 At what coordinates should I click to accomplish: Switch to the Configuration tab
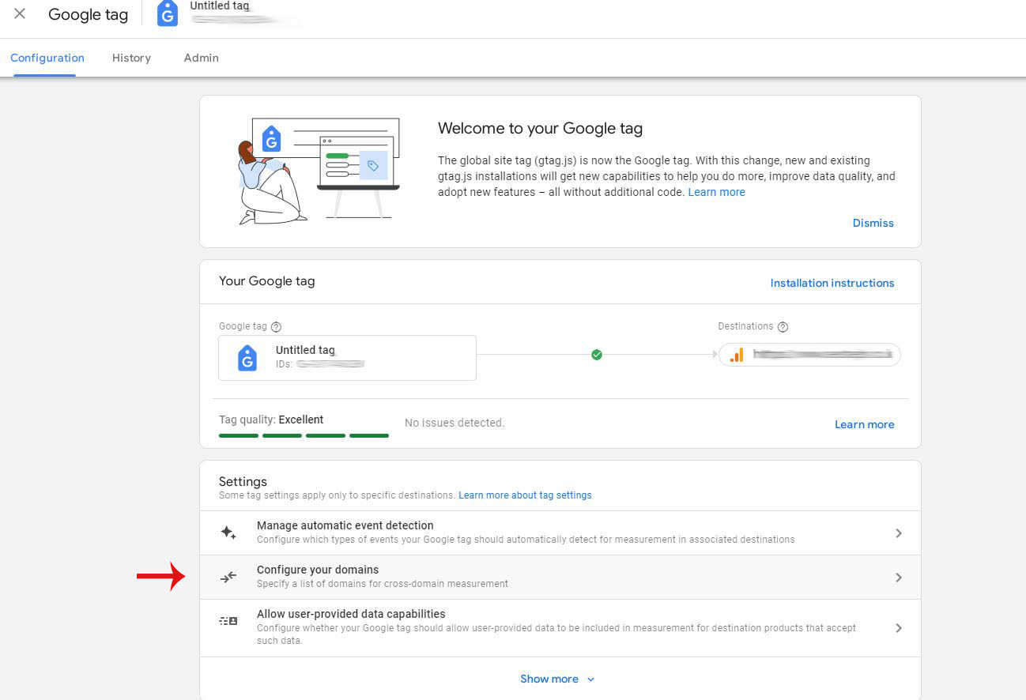pyautogui.click(x=47, y=58)
